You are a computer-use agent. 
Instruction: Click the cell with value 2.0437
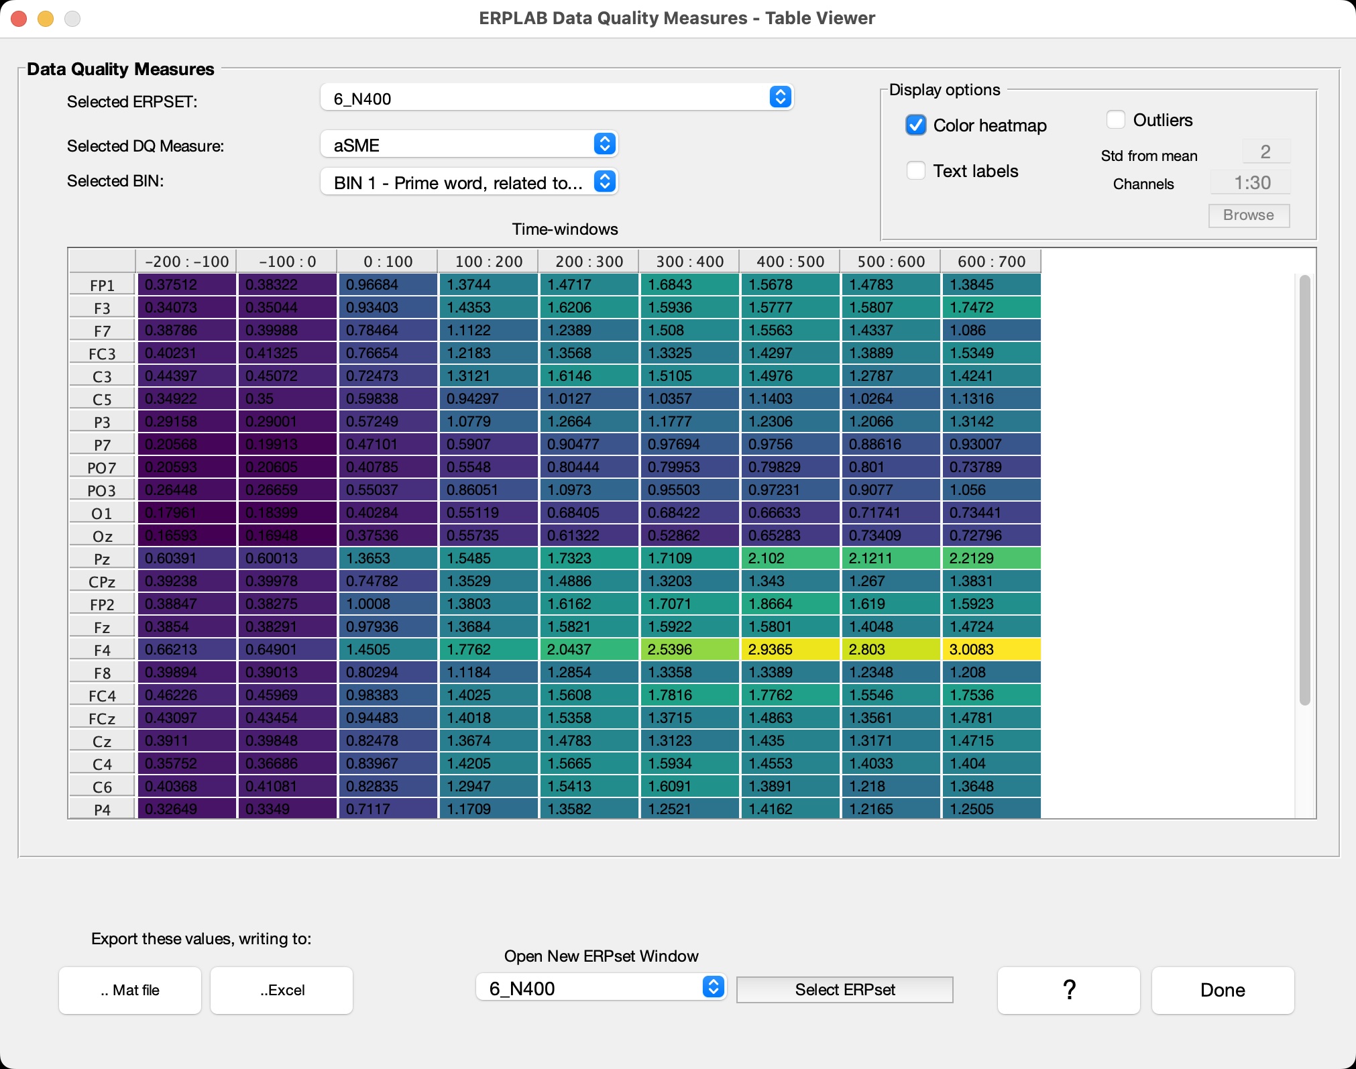coord(589,649)
